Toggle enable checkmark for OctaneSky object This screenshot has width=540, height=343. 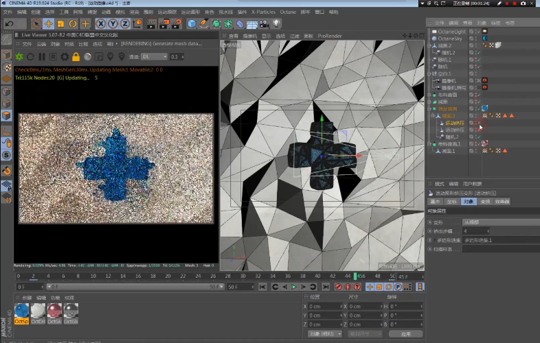pyautogui.click(x=477, y=39)
